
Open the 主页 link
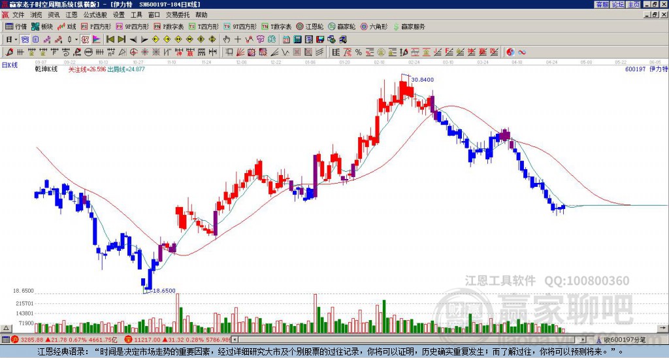[x=634, y=5]
